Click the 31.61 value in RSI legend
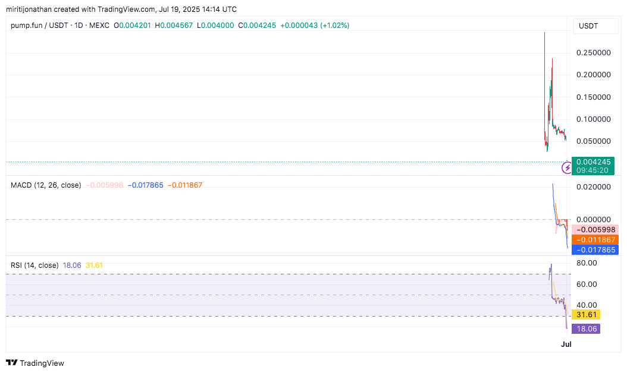Screen dimensions: 627x373 (x=94, y=265)
